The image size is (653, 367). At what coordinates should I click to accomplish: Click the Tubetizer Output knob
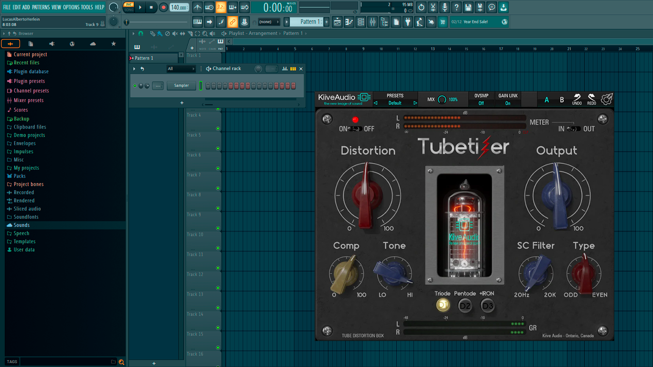tap(557, 195)
